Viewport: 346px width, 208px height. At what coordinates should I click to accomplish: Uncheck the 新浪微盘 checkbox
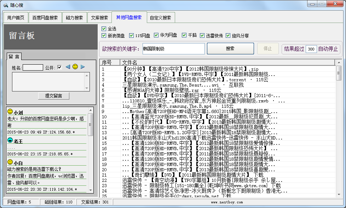[104, 36]
